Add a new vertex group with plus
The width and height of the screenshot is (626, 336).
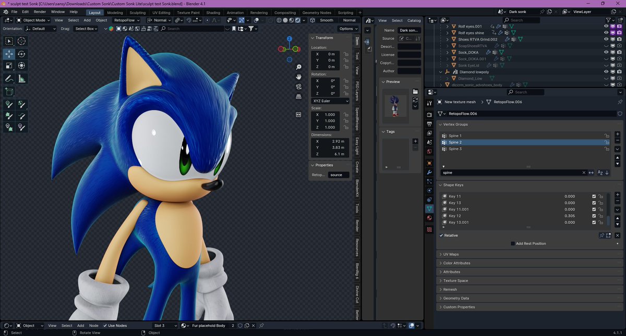tap(618, 134)
